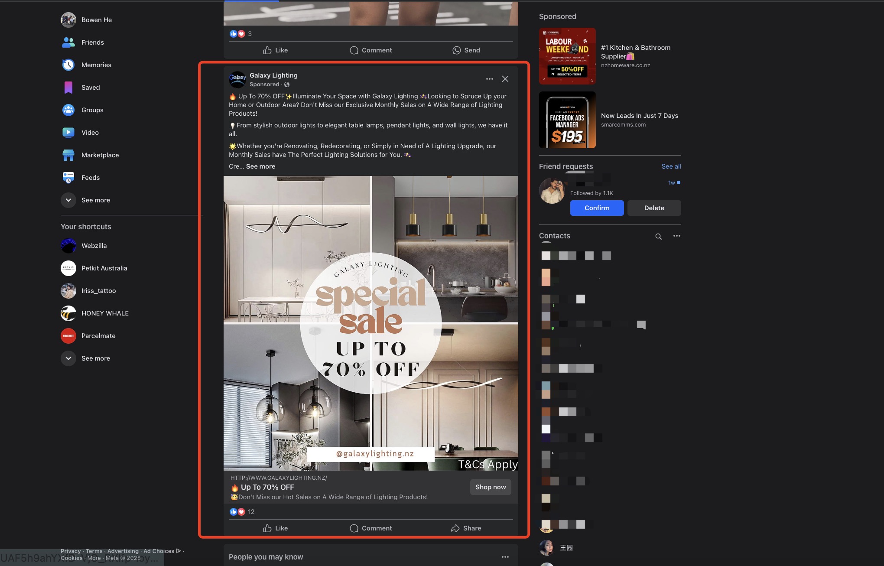Viewport: 884px width, 566px height.
Task: Click Sponsored label on Galaxy Lighting ad
Action: [x=264, y=85]
